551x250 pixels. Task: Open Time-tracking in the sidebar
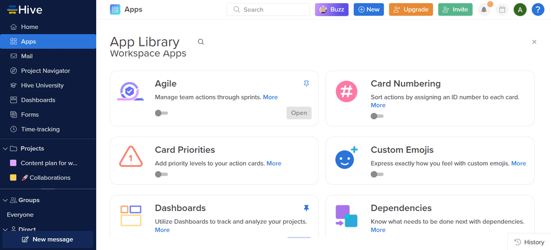(48, 129)
